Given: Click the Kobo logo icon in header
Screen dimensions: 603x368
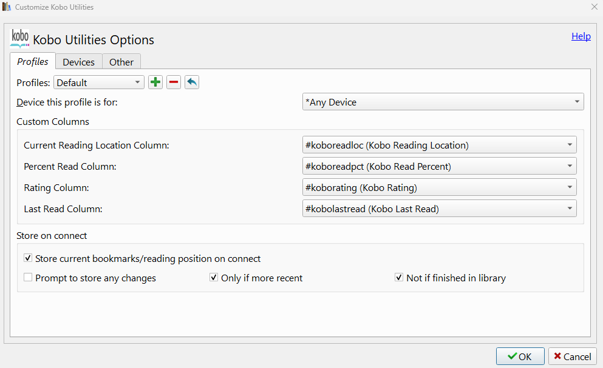Looking at the screenshot, I should coord(20,38).
